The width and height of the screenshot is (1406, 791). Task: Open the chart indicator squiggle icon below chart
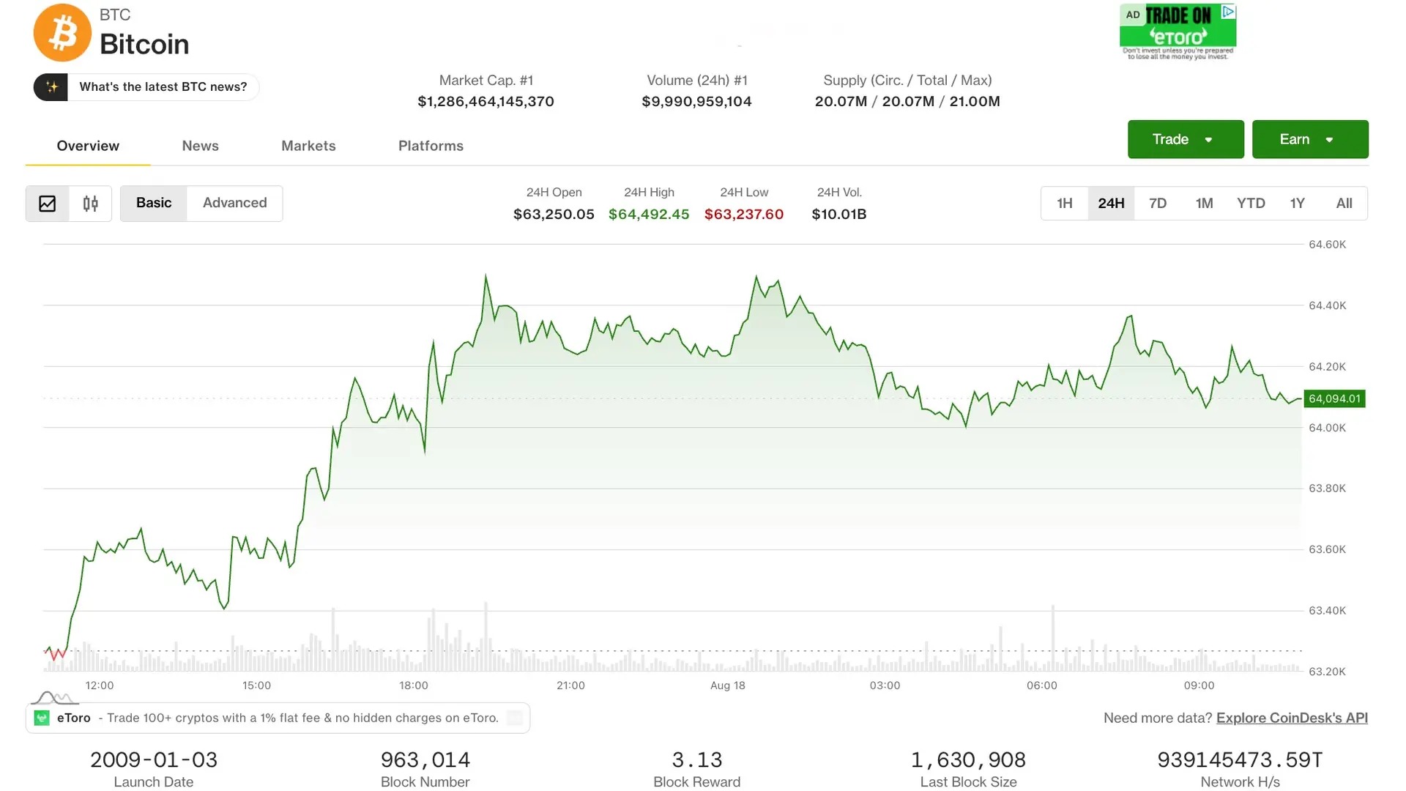point(55,697)
